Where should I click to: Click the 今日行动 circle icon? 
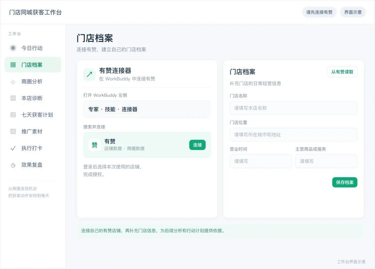(13, 48)
